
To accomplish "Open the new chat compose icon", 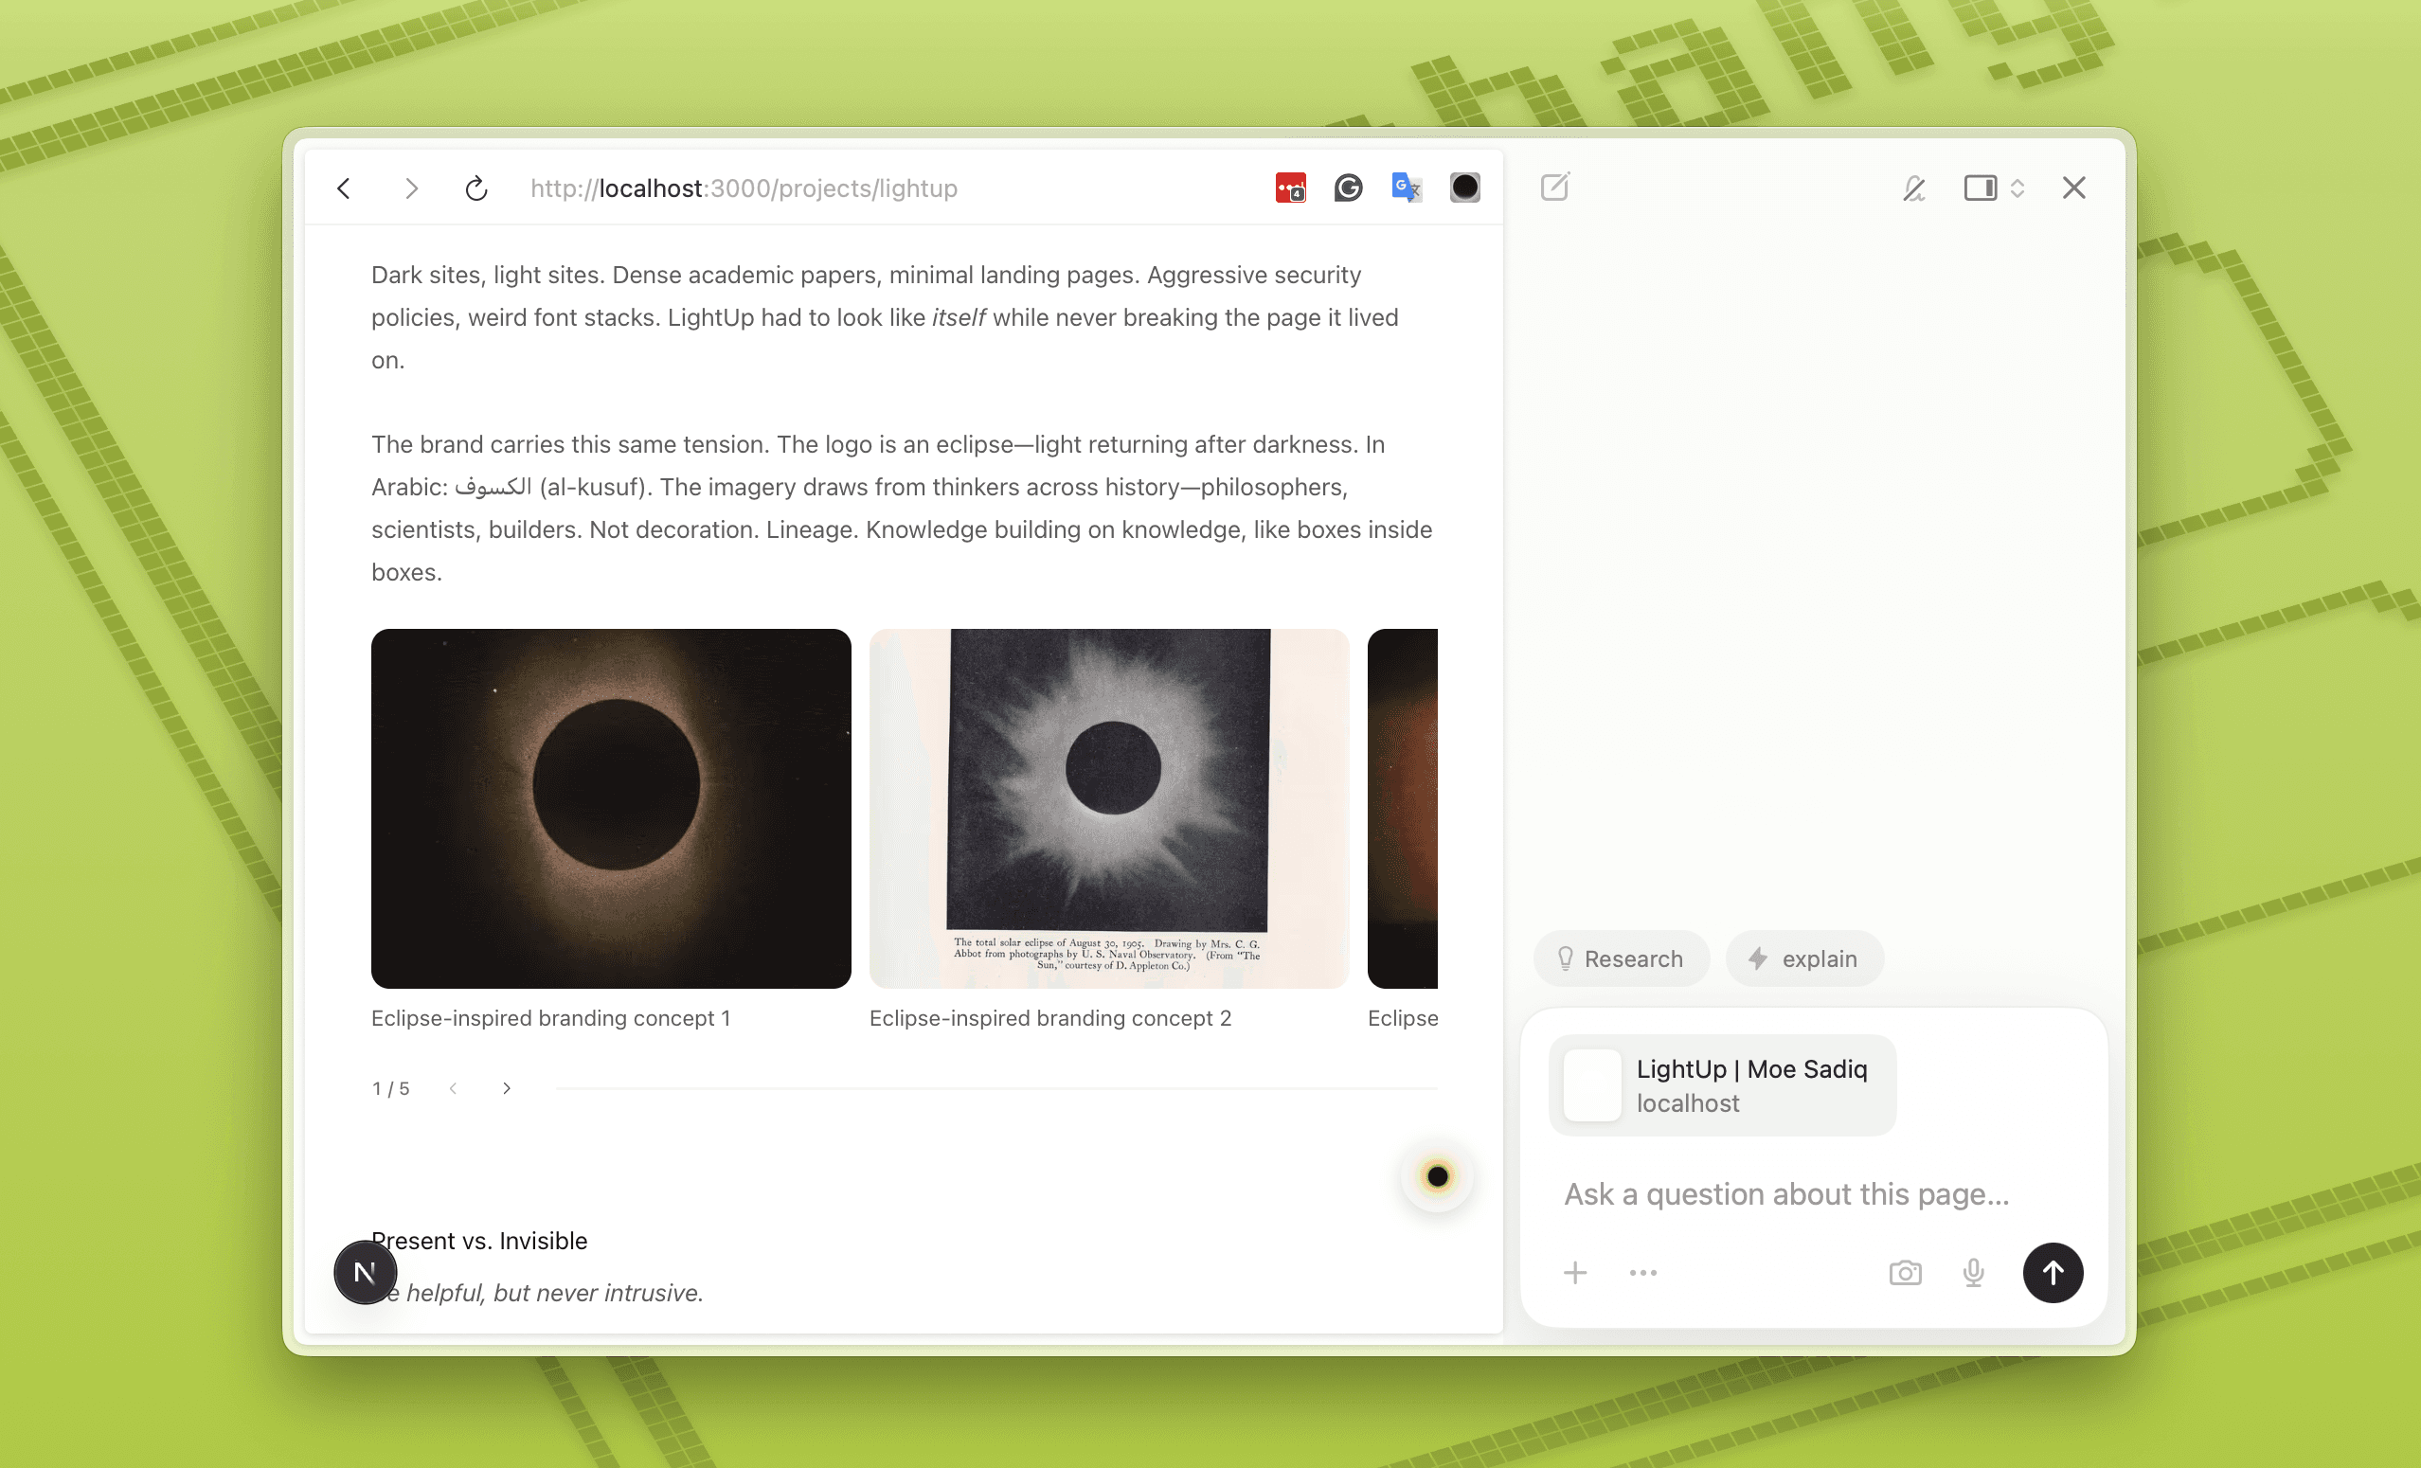I will click(1554, 187).
